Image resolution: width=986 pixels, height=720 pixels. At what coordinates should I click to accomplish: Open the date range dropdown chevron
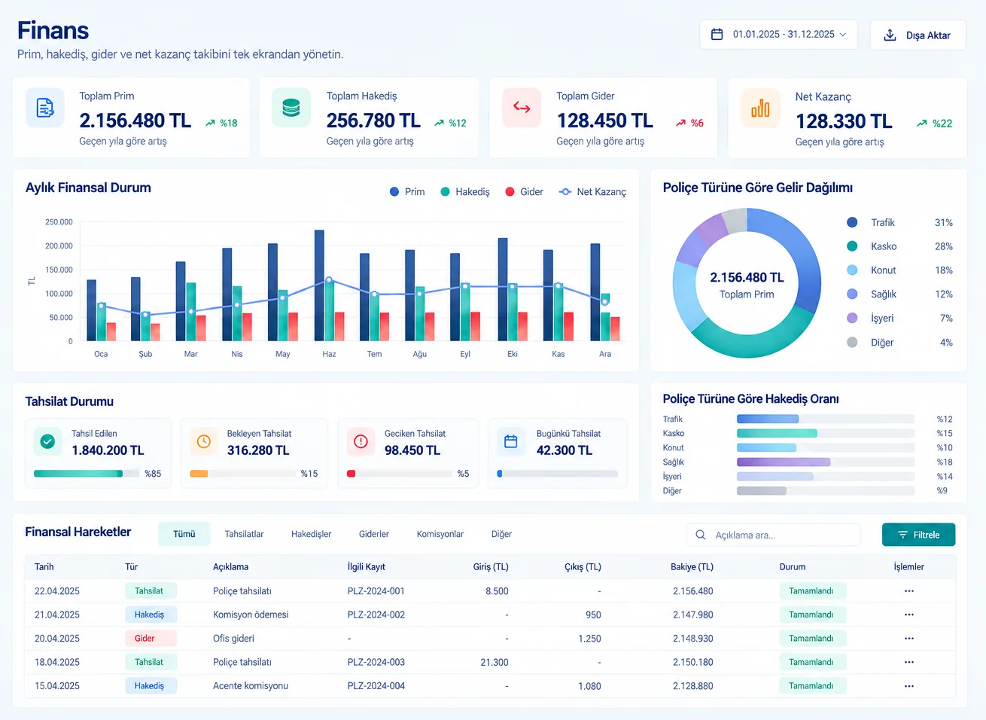point(842,35)
